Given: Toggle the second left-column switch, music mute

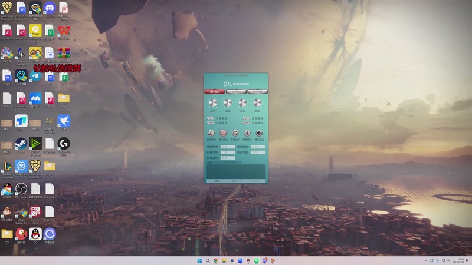Looking at the screenshot, I should click(x=210, y=122).
